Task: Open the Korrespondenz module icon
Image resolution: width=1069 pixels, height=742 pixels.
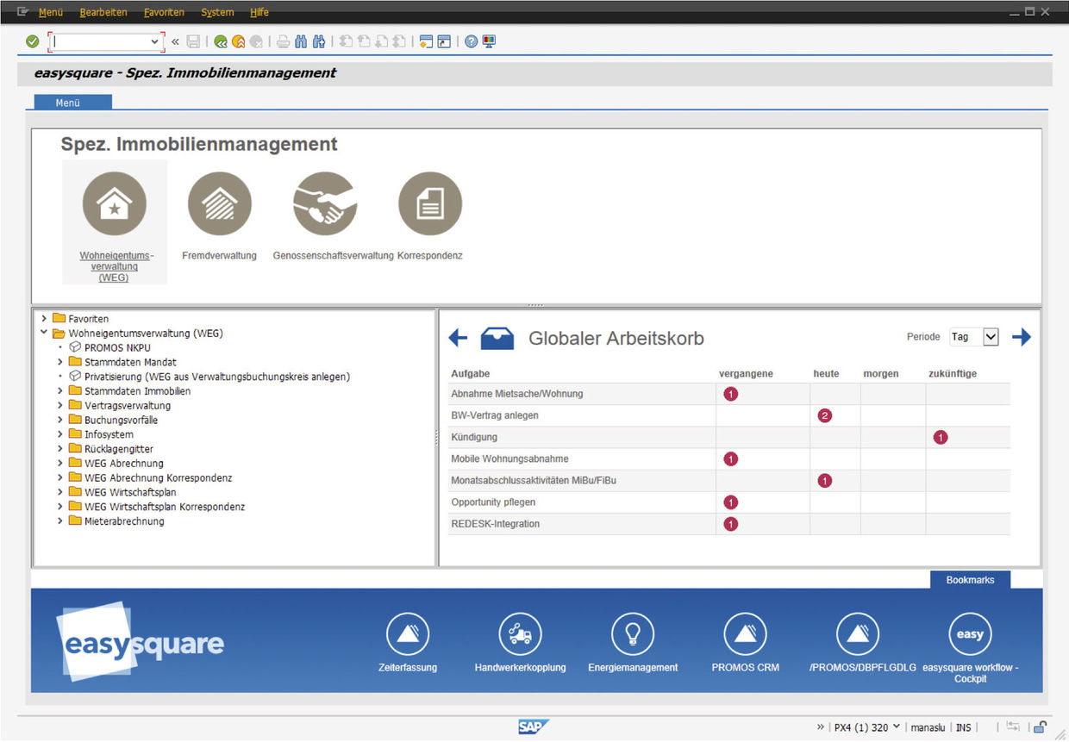Action: [429, 203]
